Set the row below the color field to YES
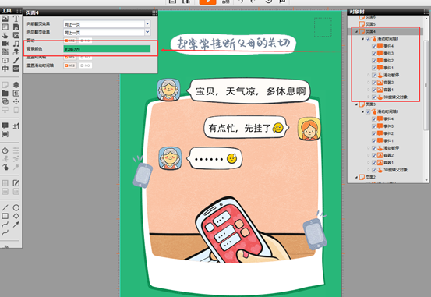 (70, 57)
